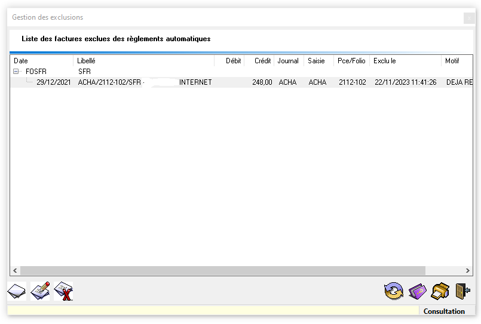
Task: Click the Exclu le column header
Action: pyautogui.click(x=405, y=61)
